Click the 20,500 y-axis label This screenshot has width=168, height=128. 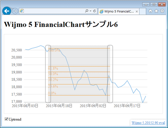(x=16, y=50)
